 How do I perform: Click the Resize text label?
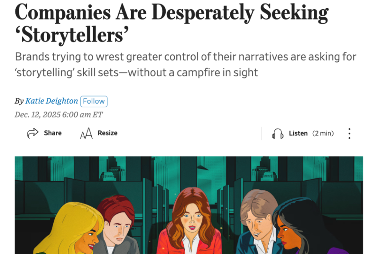107,133
